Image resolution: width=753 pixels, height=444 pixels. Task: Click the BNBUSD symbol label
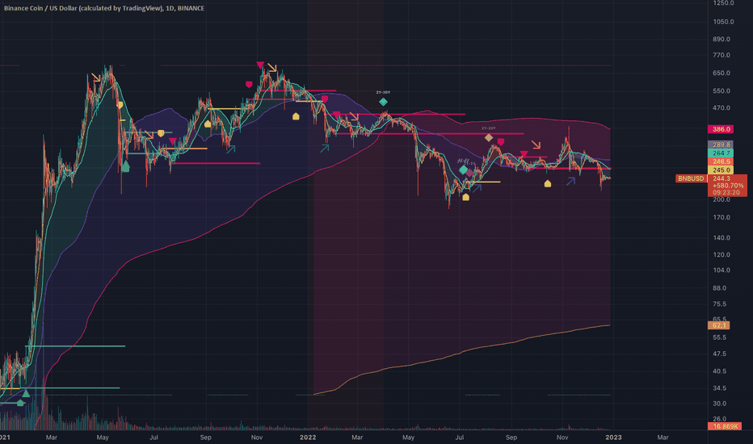[691, 178]
